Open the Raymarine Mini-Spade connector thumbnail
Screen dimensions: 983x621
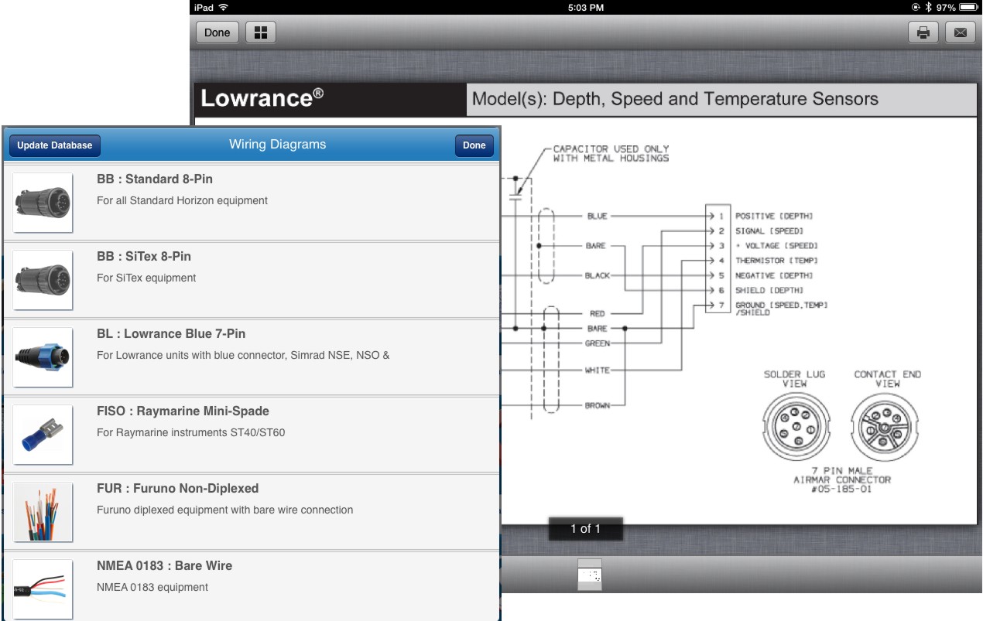coord(43,435)
